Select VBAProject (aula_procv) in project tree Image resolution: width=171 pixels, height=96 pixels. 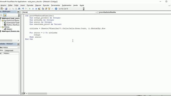pos(10,18)
